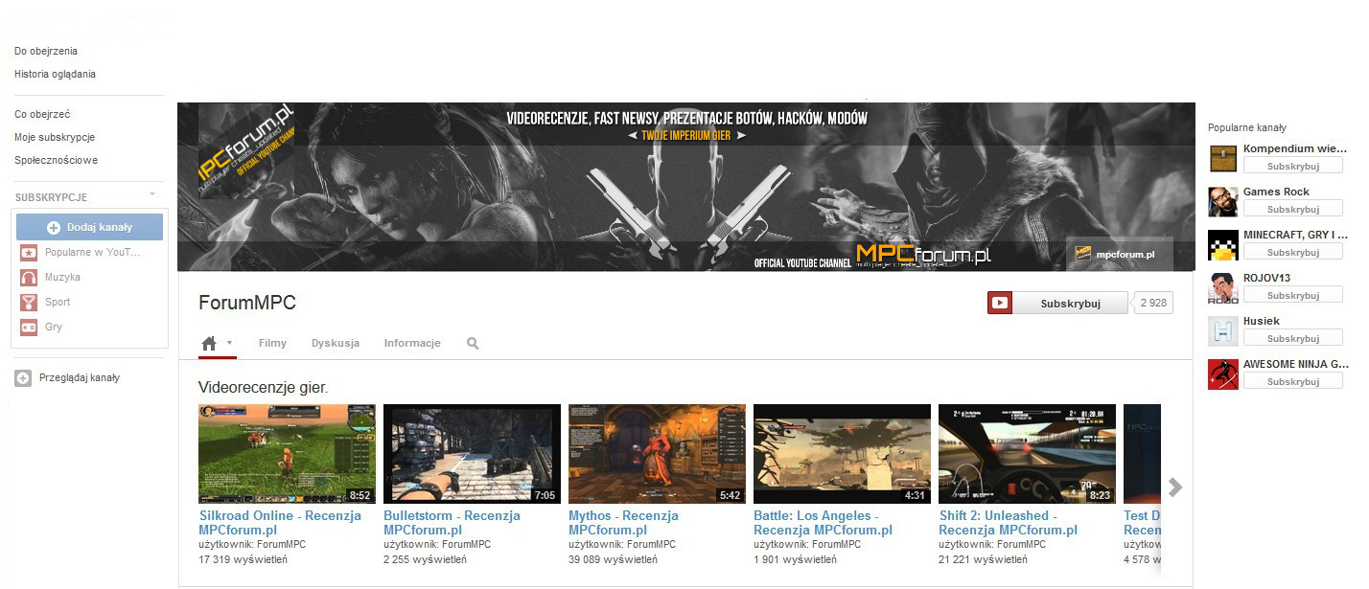1369x589 pixels.
Task: Click the plus icon next to Przeglądaj kanały
Action: click(23, 378)
